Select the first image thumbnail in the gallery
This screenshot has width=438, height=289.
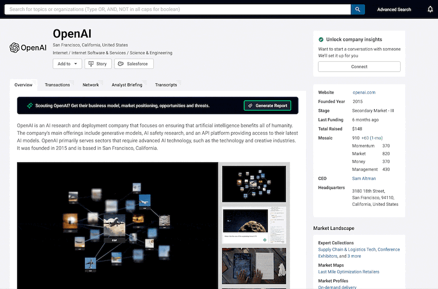click(254, 184)
